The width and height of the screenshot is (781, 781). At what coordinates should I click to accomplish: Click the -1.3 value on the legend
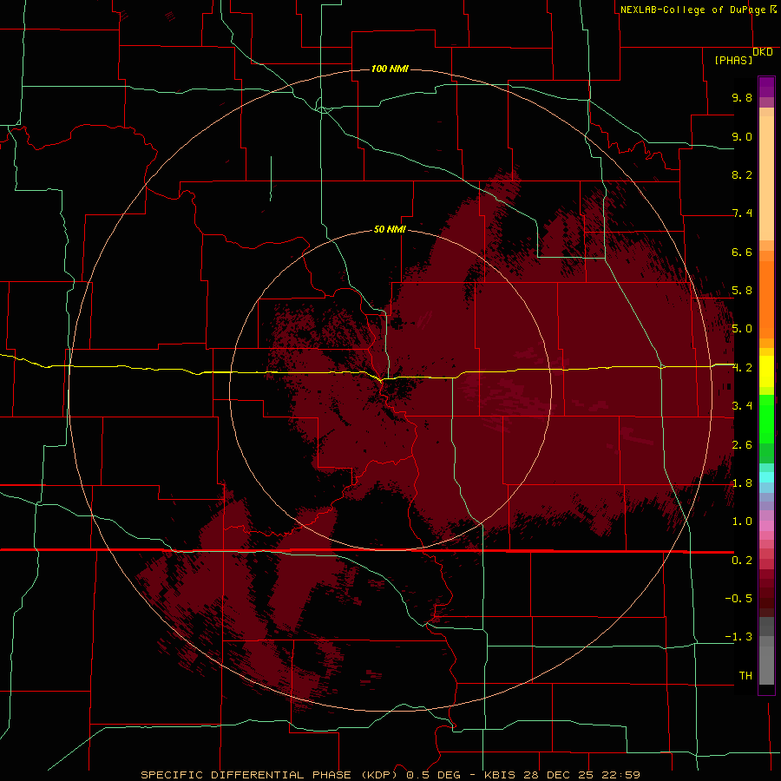(738, 637)
